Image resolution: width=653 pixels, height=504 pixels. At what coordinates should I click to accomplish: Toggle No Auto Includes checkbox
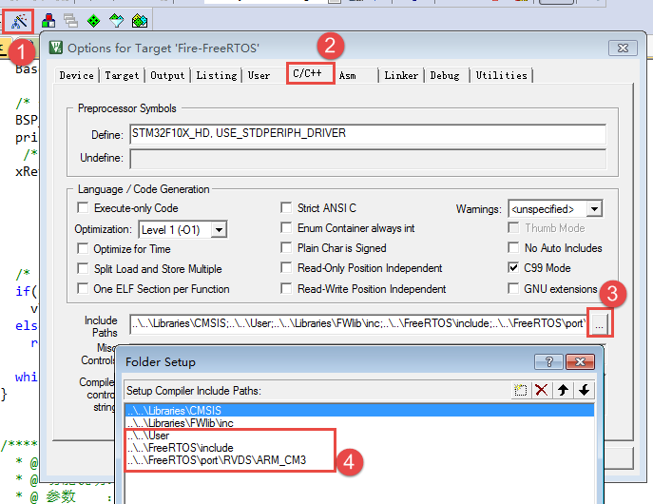[513, 247]
